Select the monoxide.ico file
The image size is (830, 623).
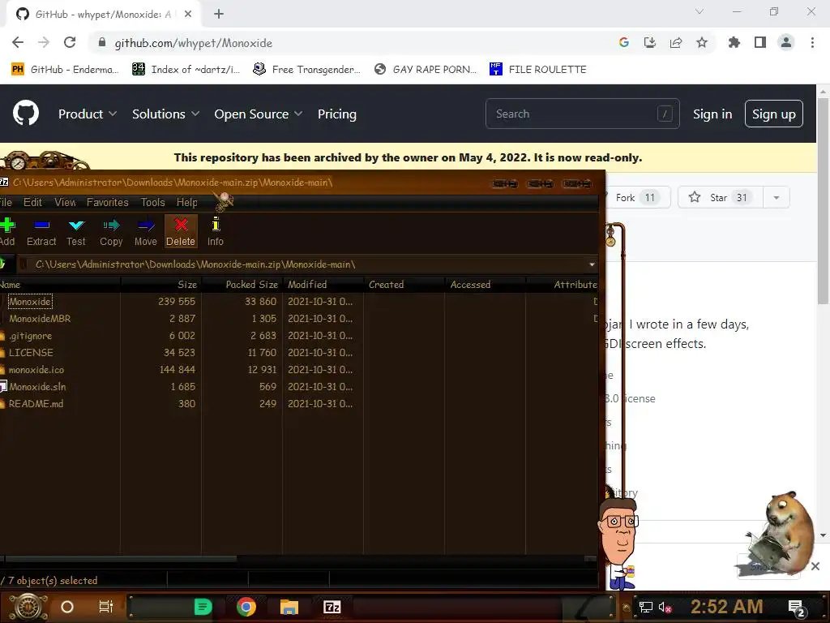[x=299, y=369]
